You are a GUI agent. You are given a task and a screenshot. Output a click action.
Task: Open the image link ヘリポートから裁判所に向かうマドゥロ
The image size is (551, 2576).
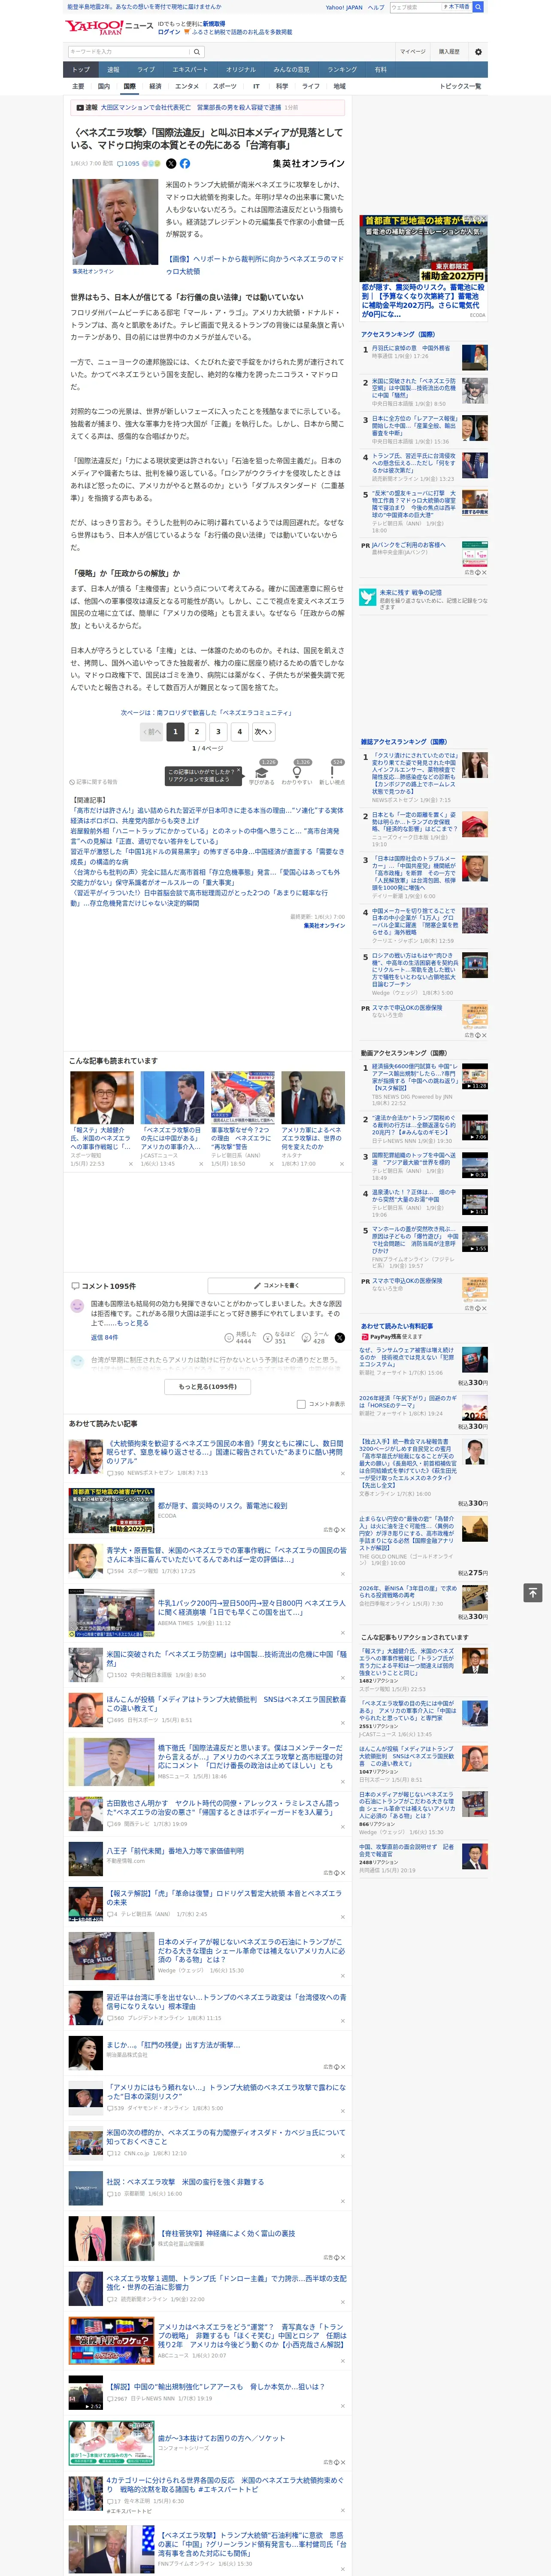[x=254, y=265]
